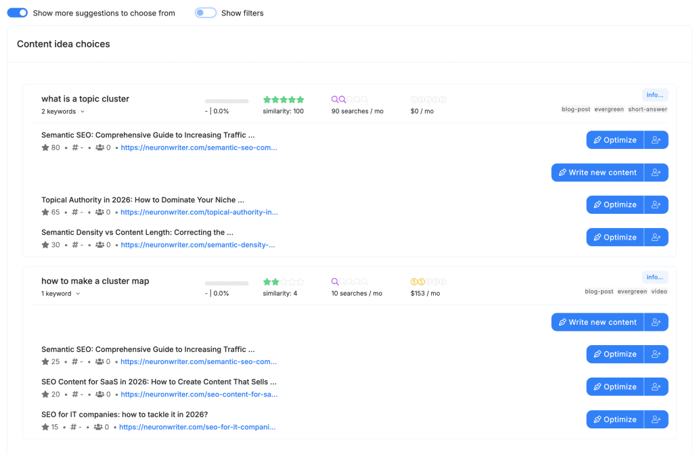The image size is (693, 454).
Task: Open info badge for what is a topic cluster
Action: (654, 95)
